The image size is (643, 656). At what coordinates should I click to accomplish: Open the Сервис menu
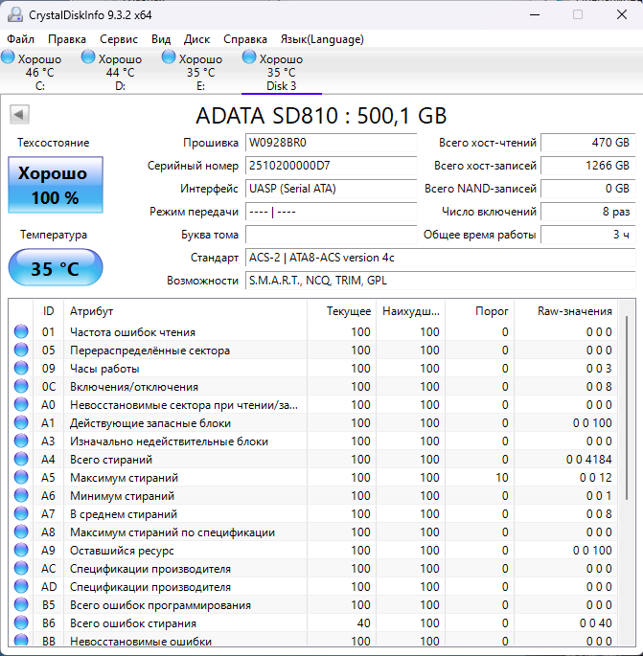pos(119,39)
